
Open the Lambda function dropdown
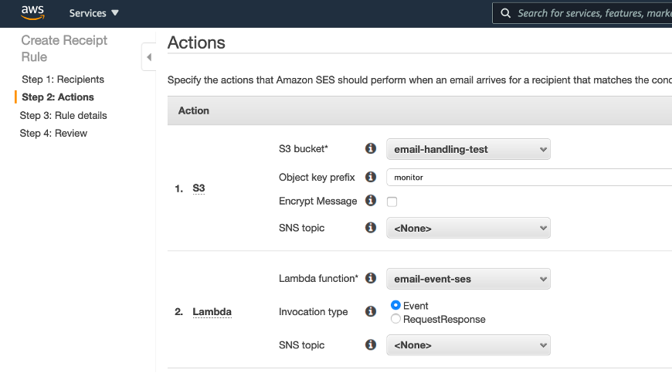click(x=468, y=279)
